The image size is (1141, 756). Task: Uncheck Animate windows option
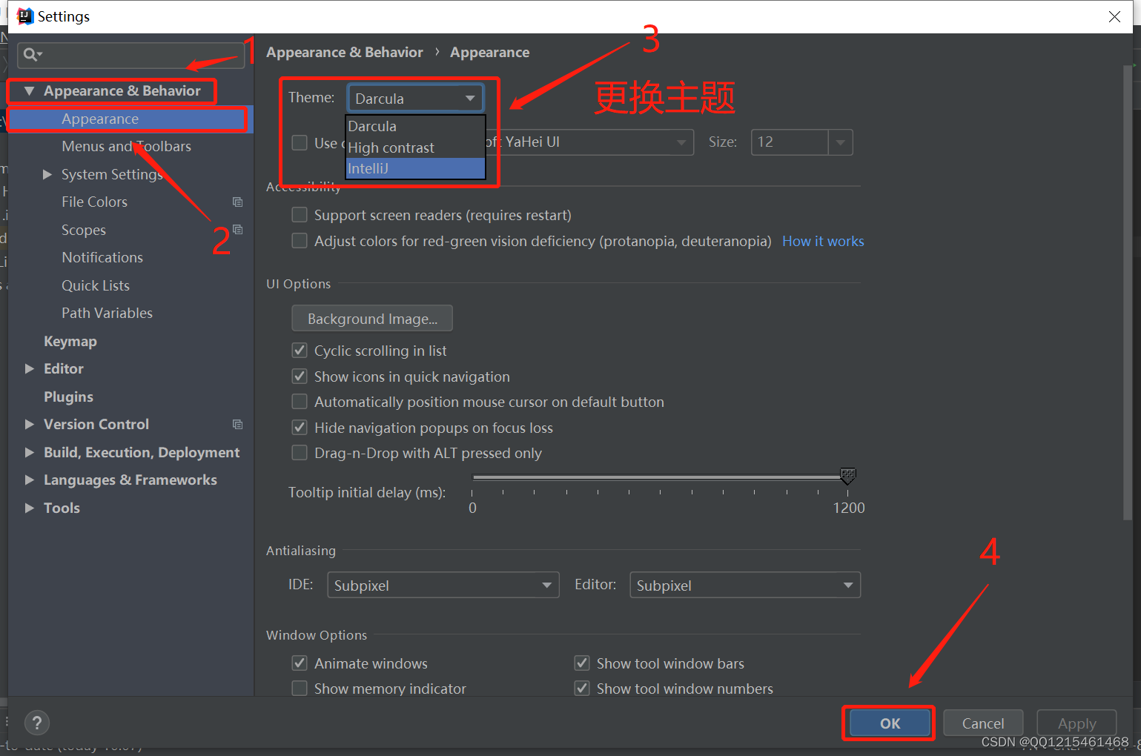[300, 663]
